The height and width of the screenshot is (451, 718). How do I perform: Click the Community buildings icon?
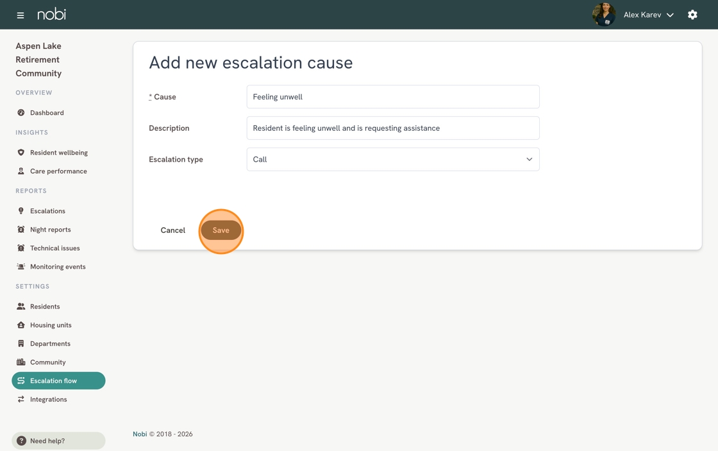click(x=21, y=362)
